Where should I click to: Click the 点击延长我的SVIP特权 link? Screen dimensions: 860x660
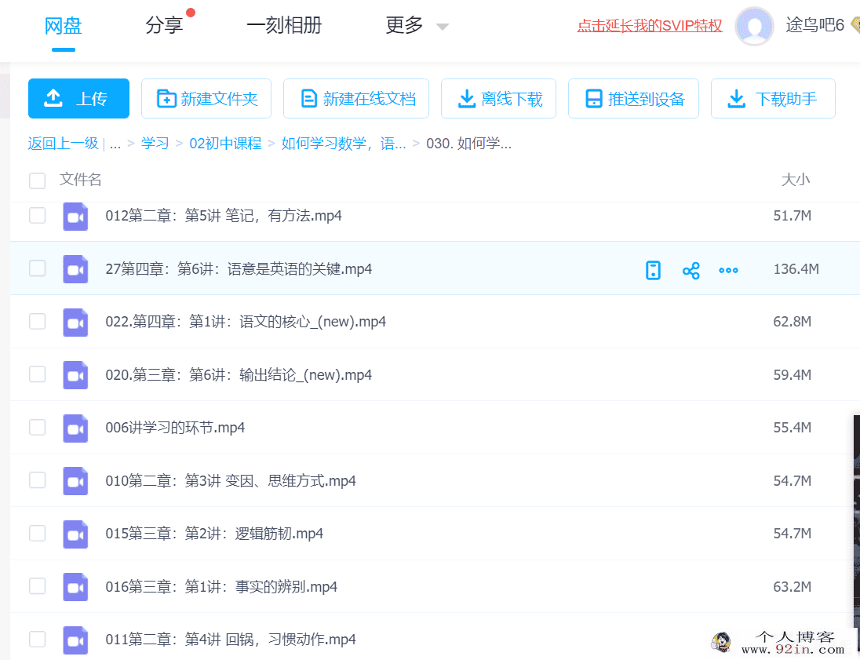tap(650, 26)
